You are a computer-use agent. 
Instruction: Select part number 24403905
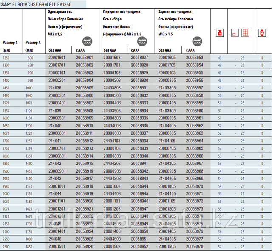point(167,111)
